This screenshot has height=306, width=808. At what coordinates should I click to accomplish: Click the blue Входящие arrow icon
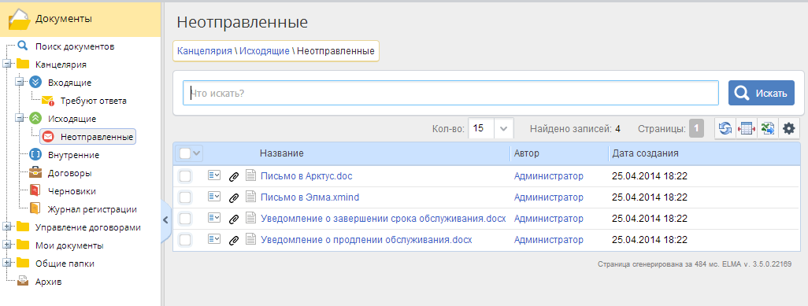pos(35,82)
